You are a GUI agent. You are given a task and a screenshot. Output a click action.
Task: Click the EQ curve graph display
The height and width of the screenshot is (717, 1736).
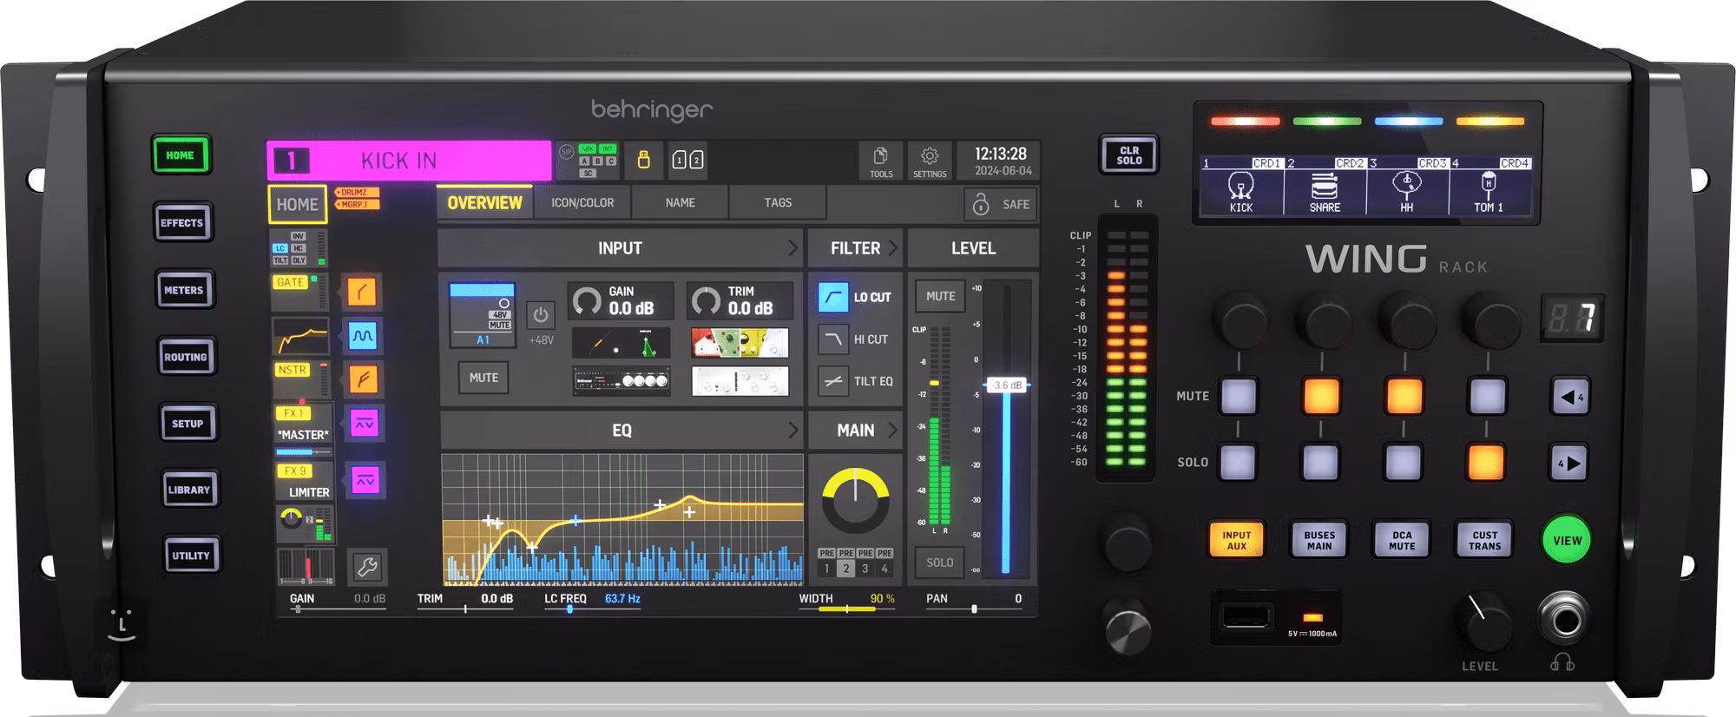point(621,519)
